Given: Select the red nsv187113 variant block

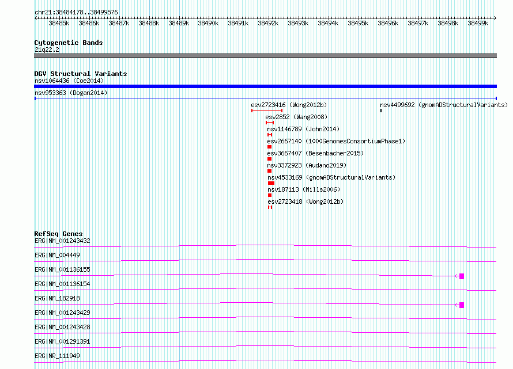Looking at the screenshot, I should [x=270, y=195].
